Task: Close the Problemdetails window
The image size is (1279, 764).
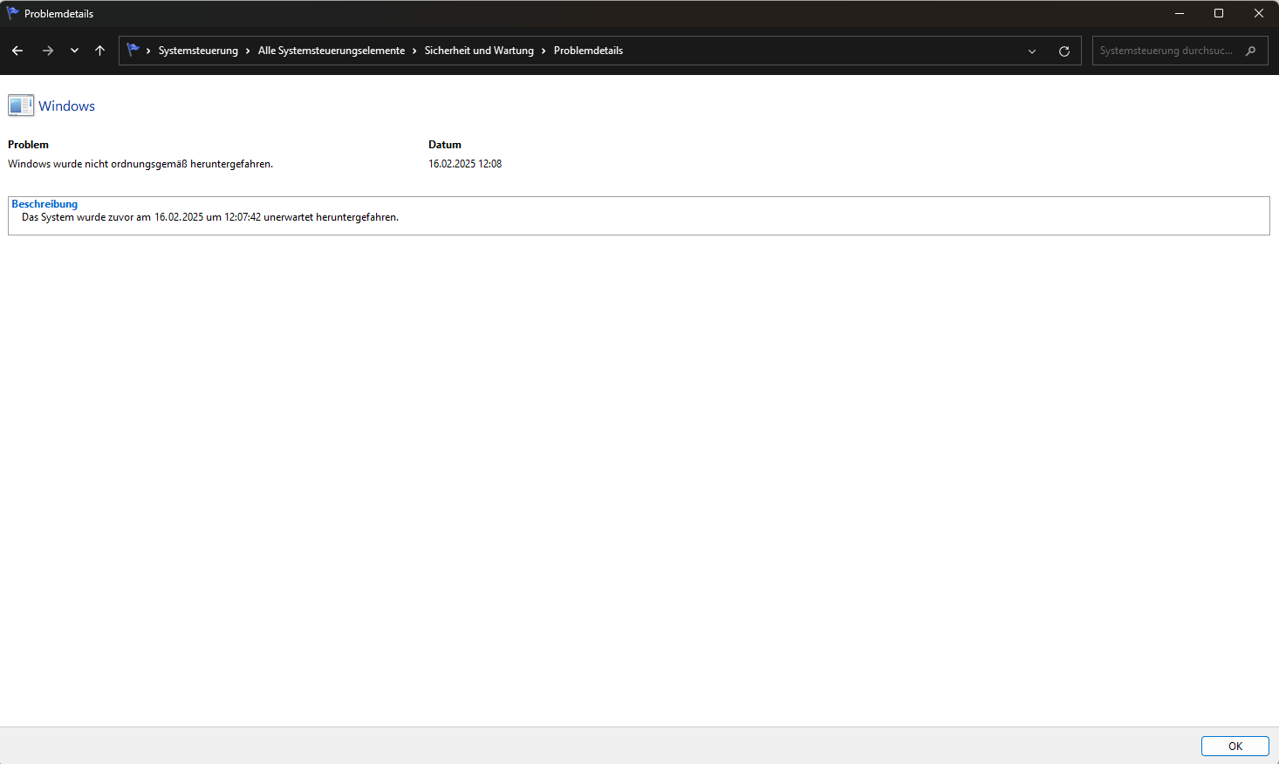Action: [x=1259, y=13]
